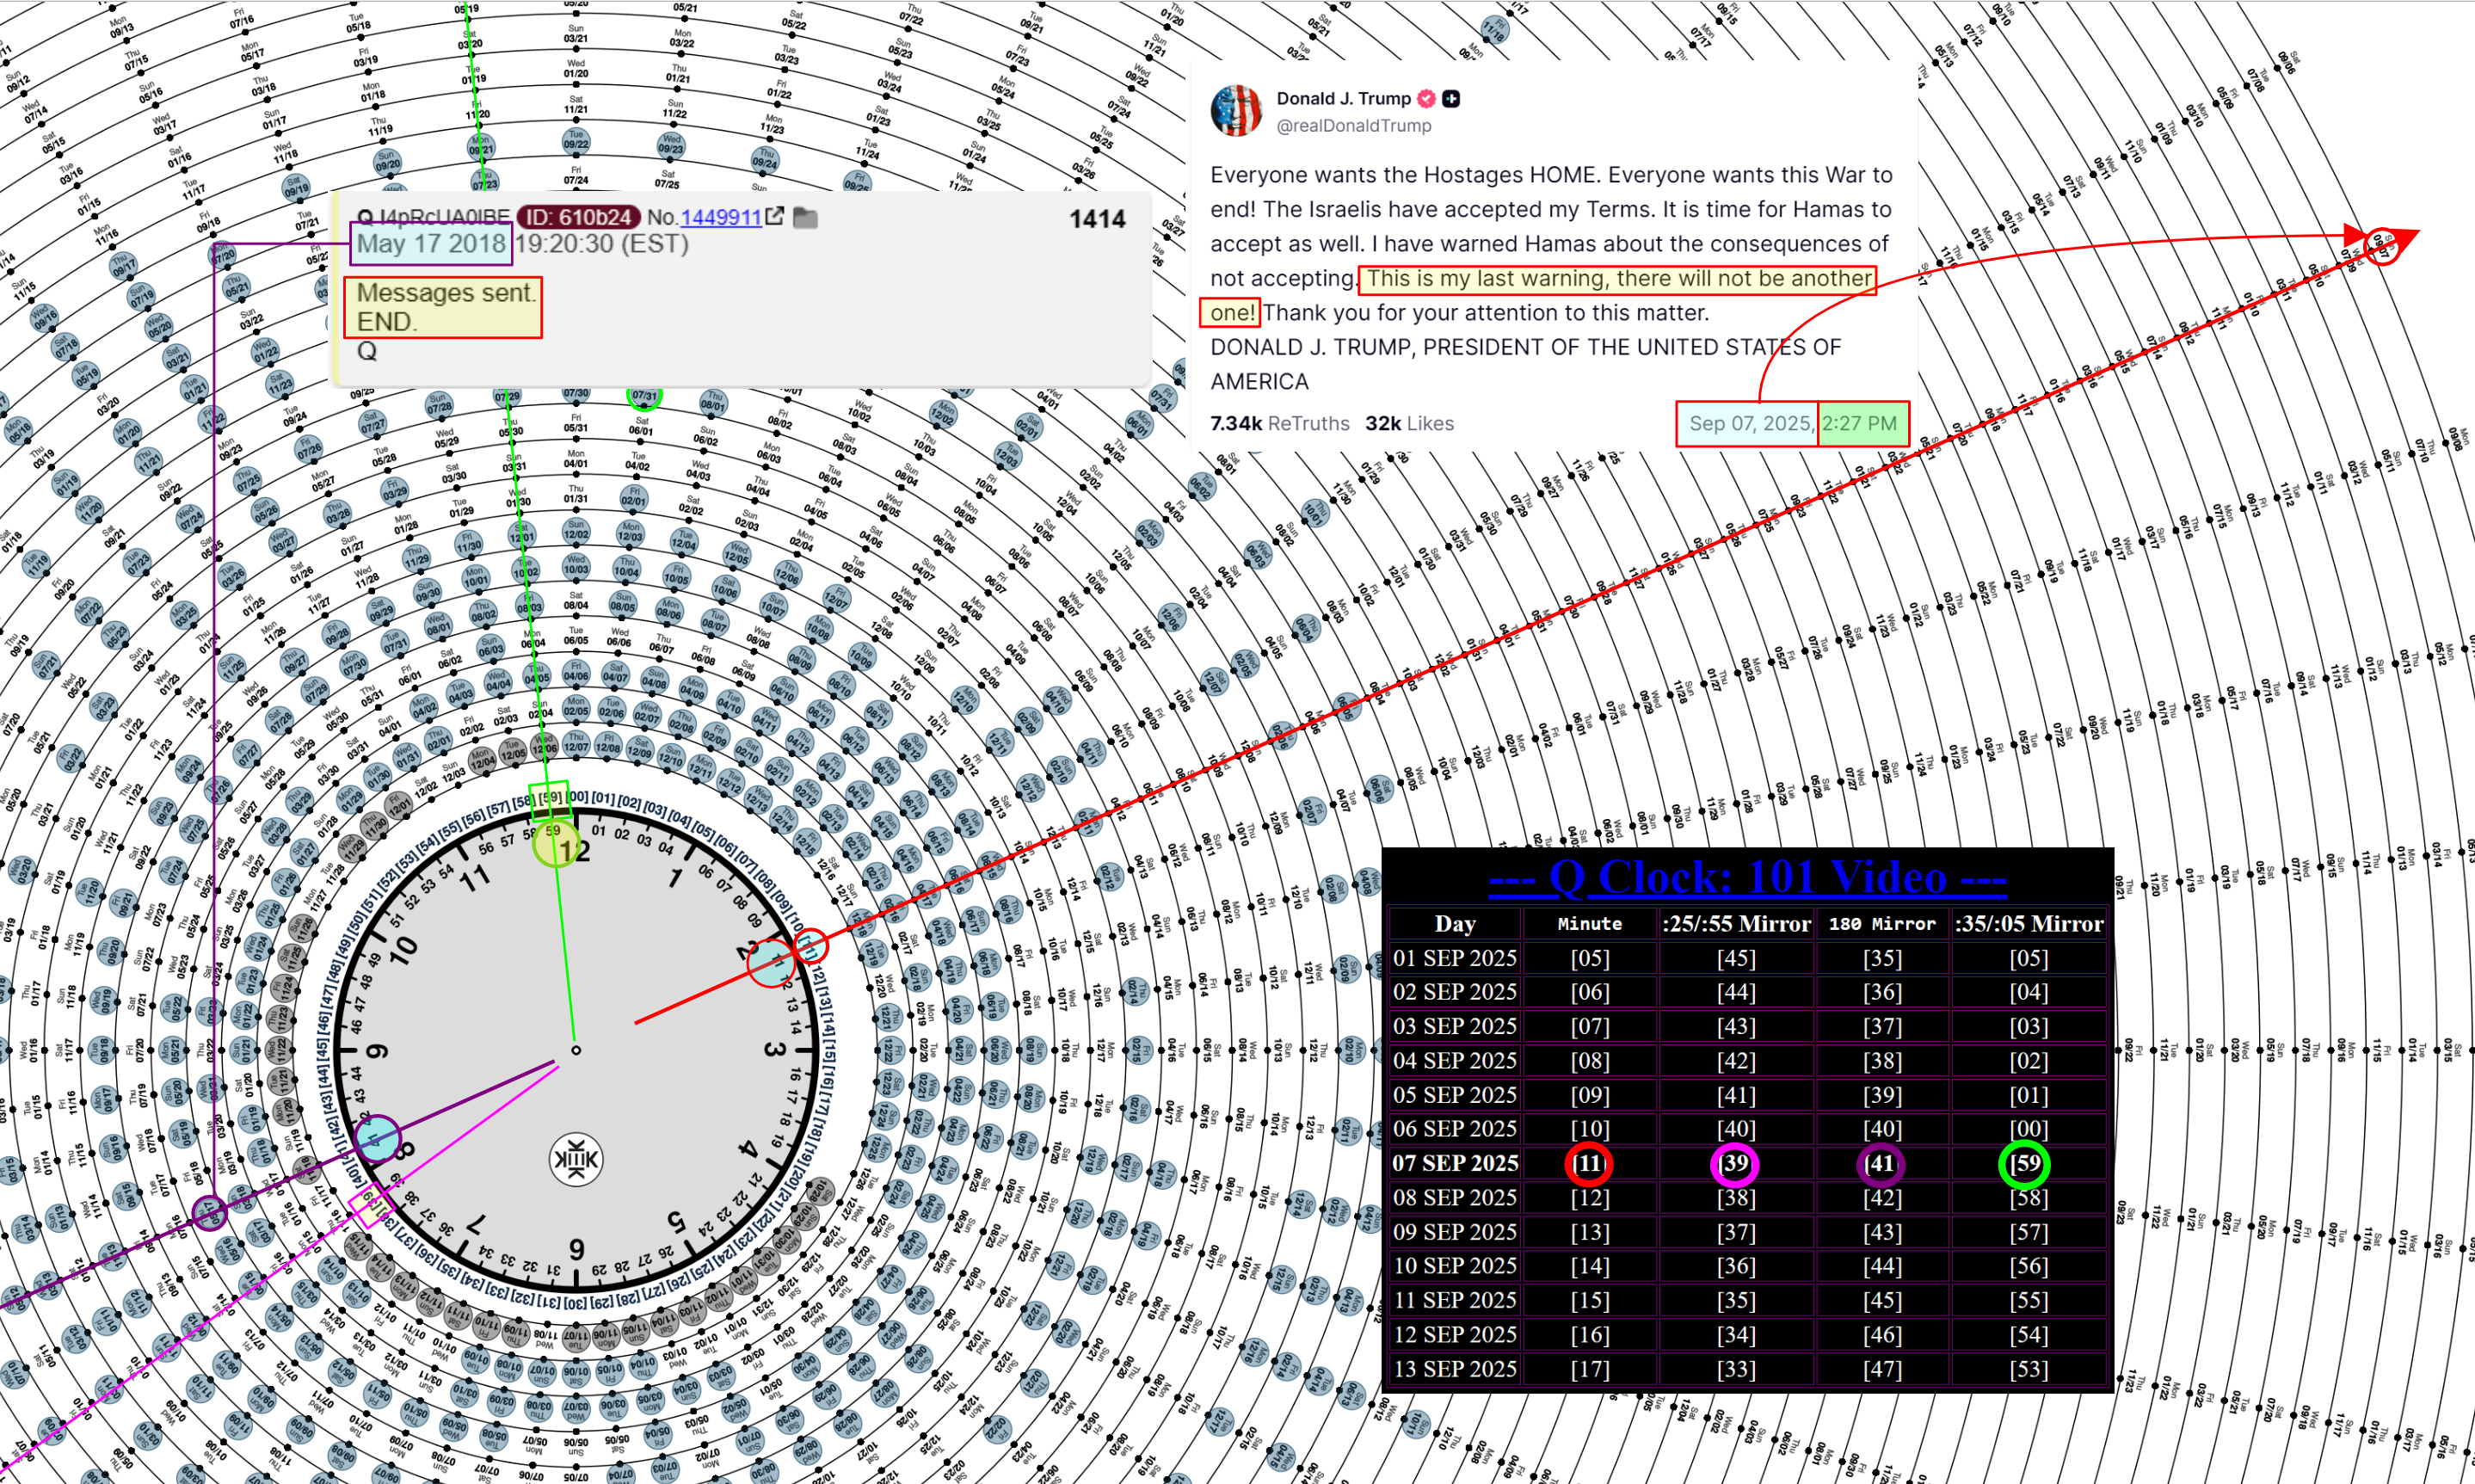Select the '03 SEP 2025' row label

point(1454,1026)
